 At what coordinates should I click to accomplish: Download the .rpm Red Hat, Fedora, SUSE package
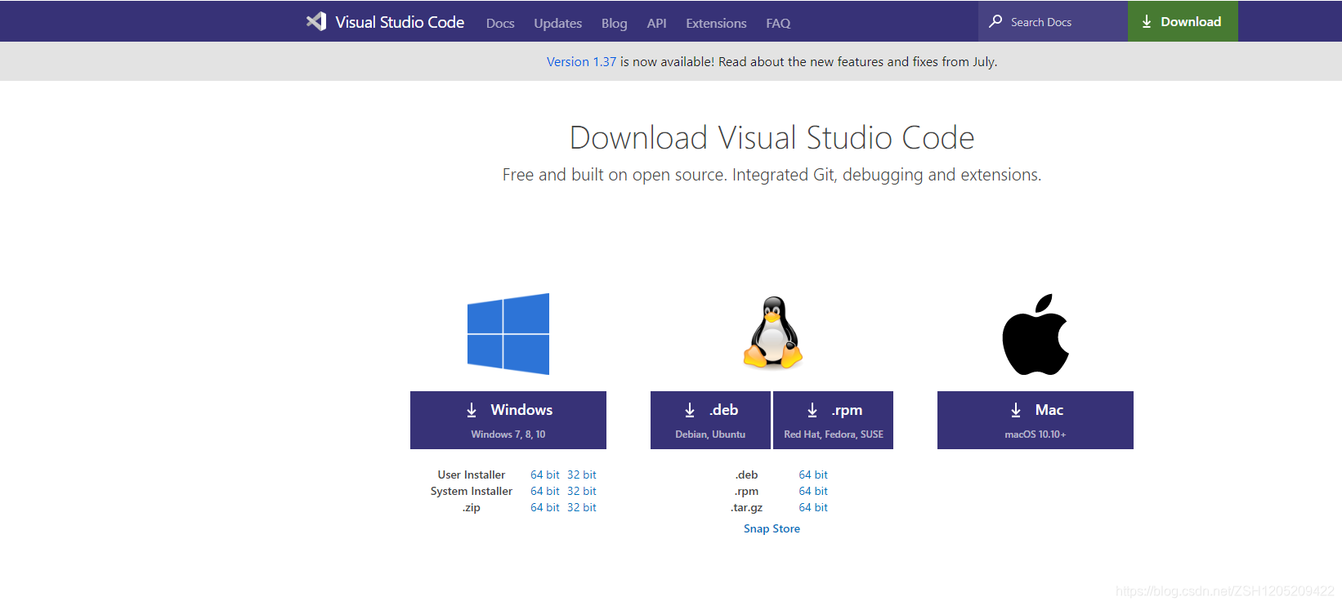833,420
